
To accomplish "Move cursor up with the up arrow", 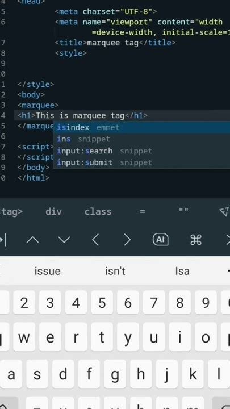I will click(32, 240).
